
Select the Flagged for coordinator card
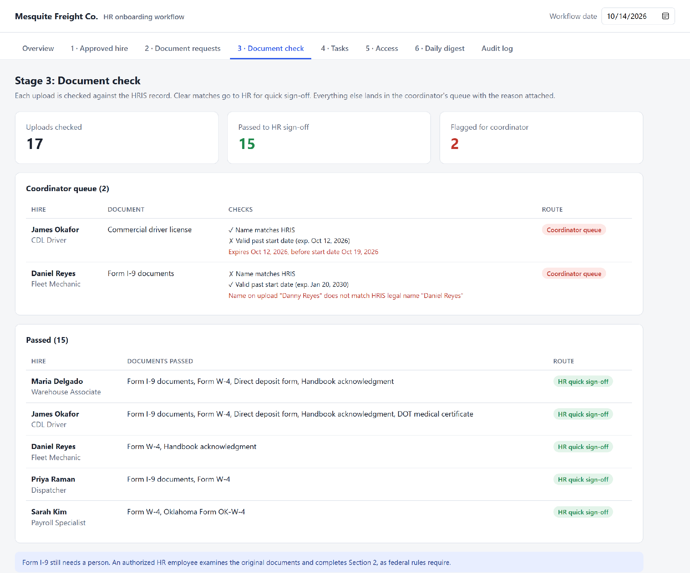tap(541, 138)
